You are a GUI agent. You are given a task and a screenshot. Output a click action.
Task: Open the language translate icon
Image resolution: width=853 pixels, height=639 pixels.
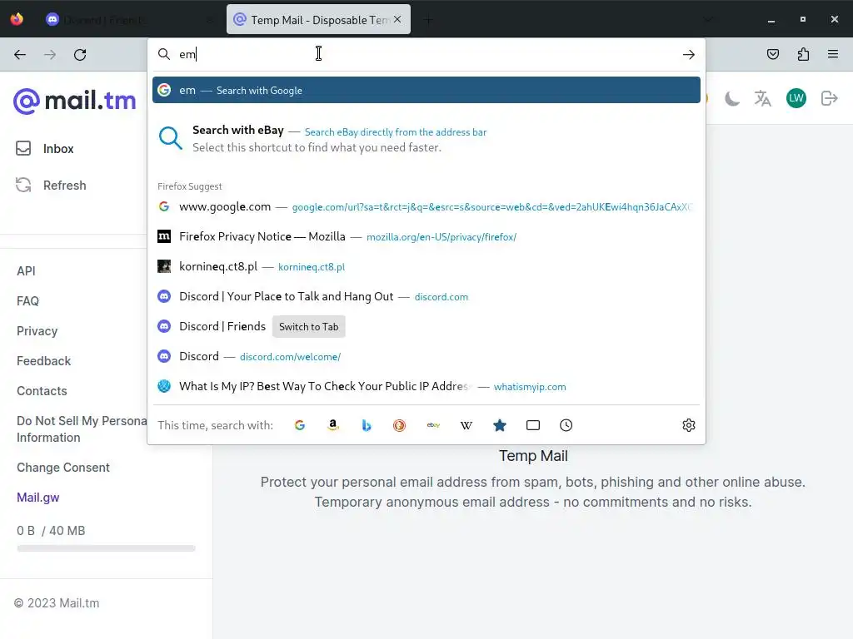point(763,98)
